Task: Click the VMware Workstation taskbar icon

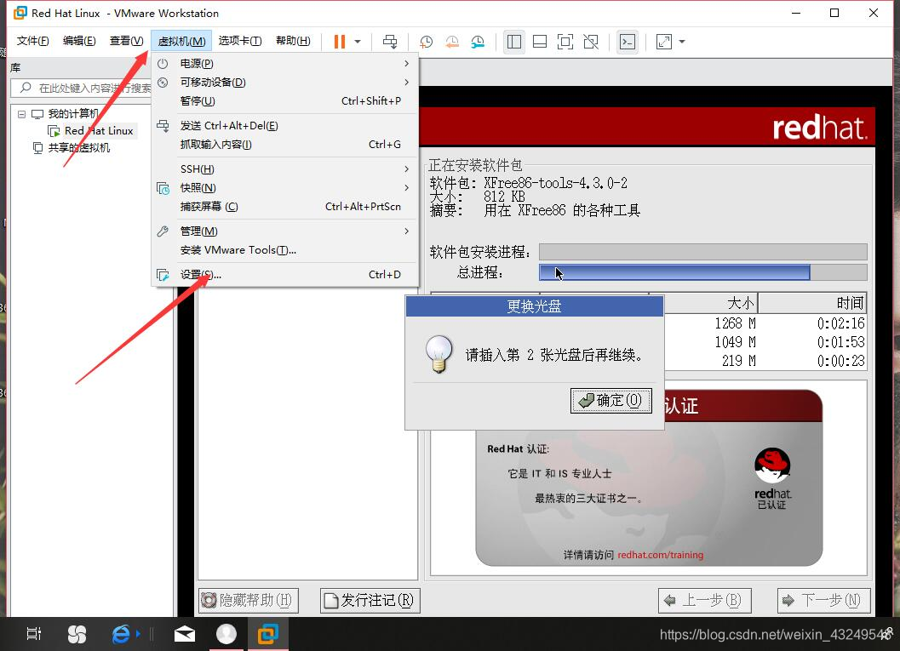Action: point(267,634)
